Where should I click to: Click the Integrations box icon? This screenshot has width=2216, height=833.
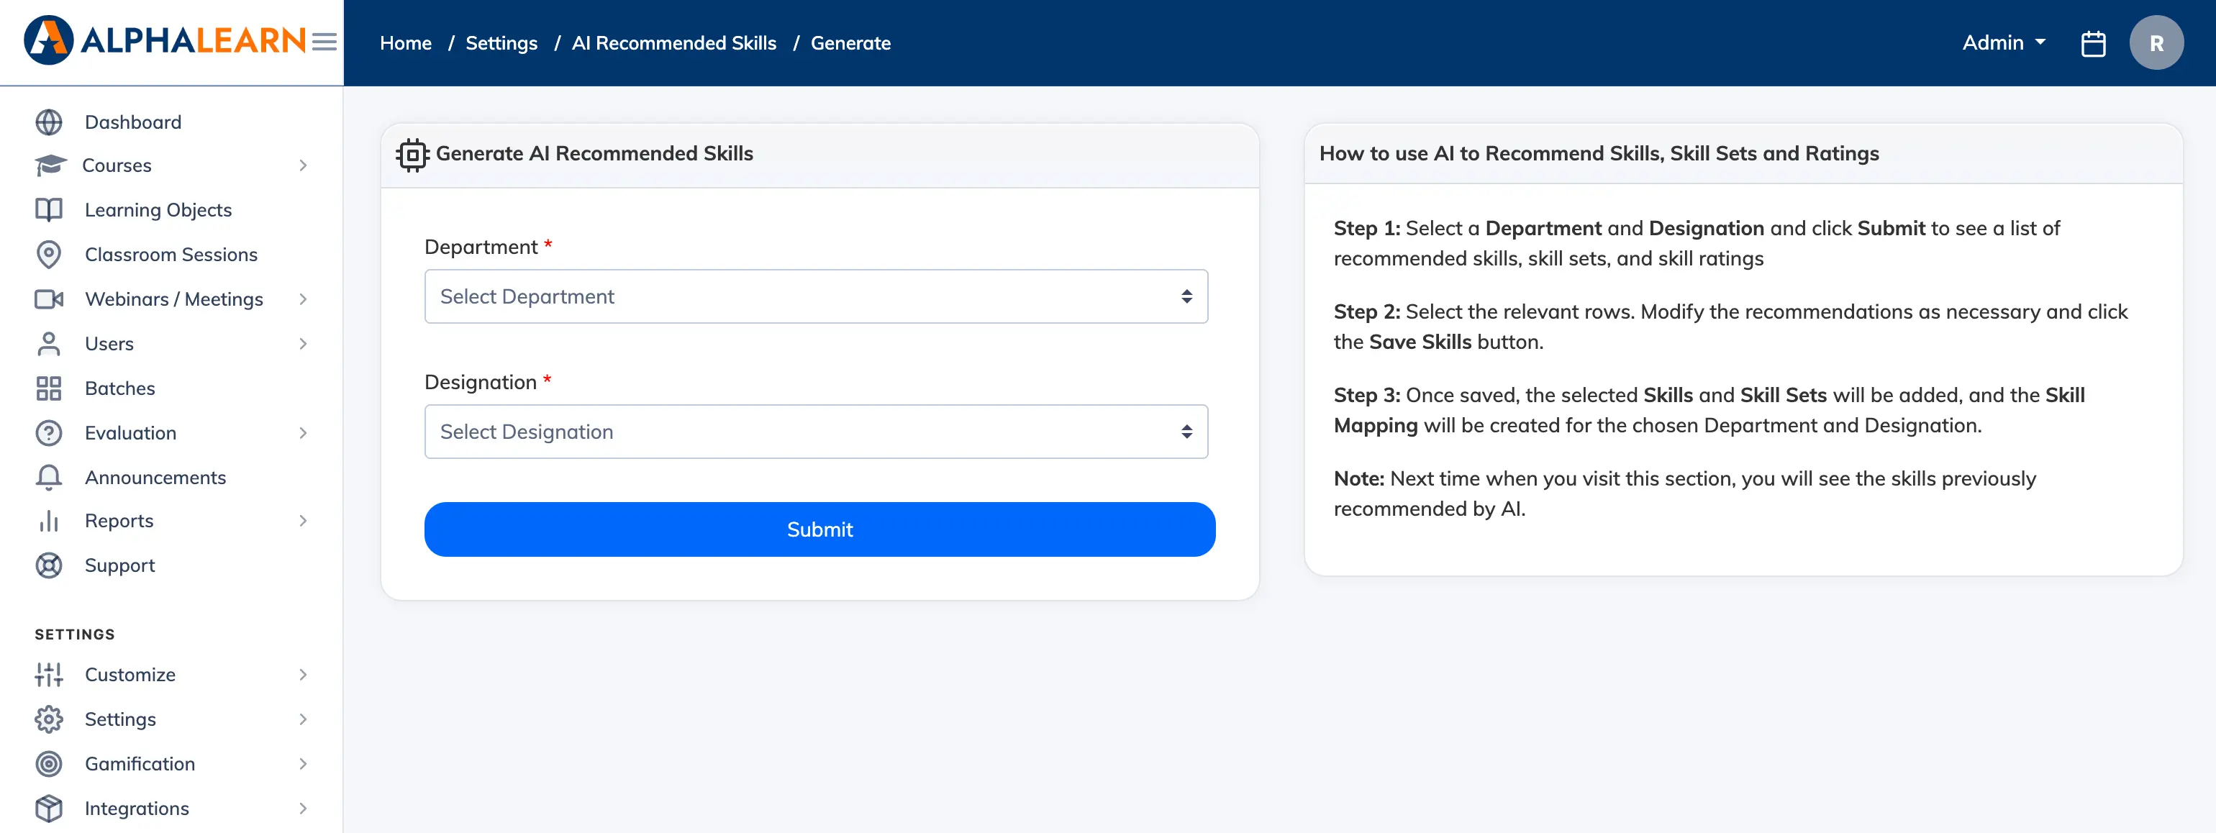(x=49, y=809)
